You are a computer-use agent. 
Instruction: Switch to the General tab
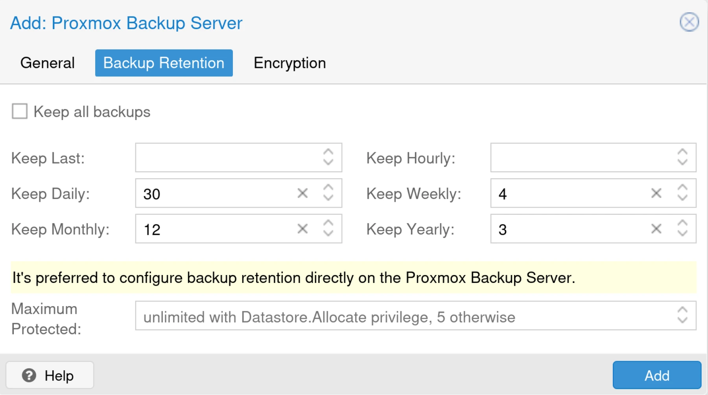pos(48,63)
